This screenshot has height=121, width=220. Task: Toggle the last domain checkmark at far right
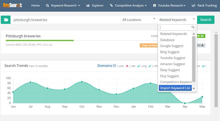[203, 66]
